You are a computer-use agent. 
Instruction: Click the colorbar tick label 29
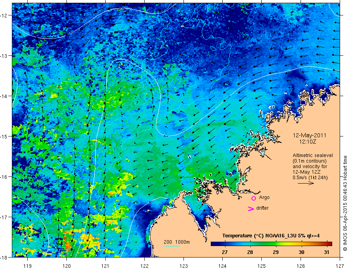click(x=276, y=252)
